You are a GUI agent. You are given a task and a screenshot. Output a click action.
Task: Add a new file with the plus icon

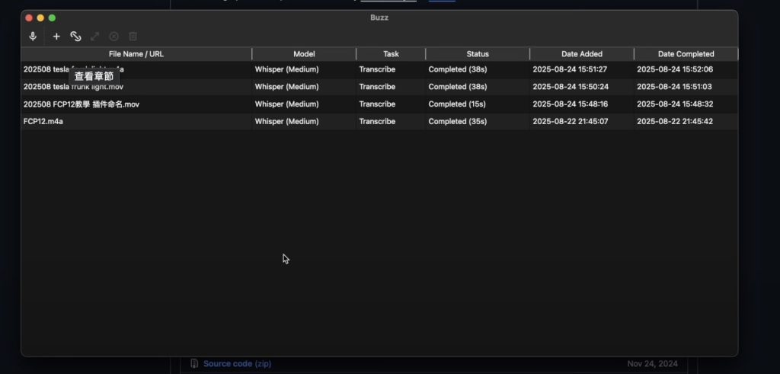pos(56,36)
